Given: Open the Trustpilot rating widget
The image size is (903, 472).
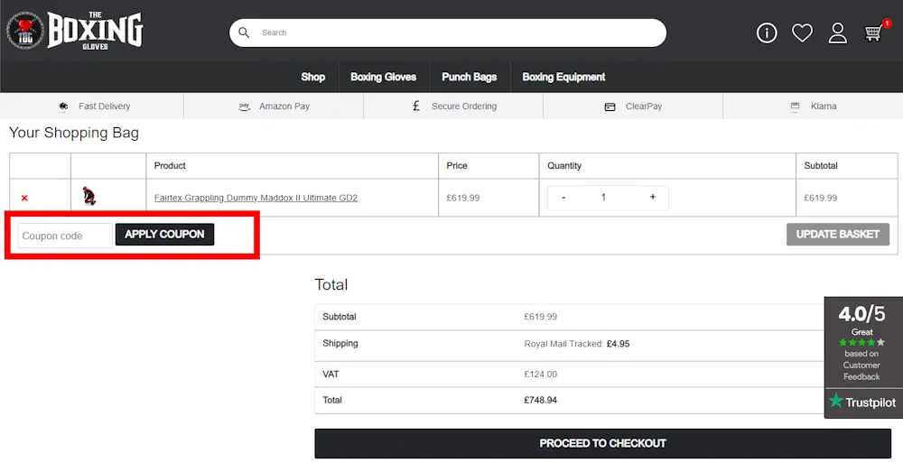Looking at the screenshot, I should [862, 356].
